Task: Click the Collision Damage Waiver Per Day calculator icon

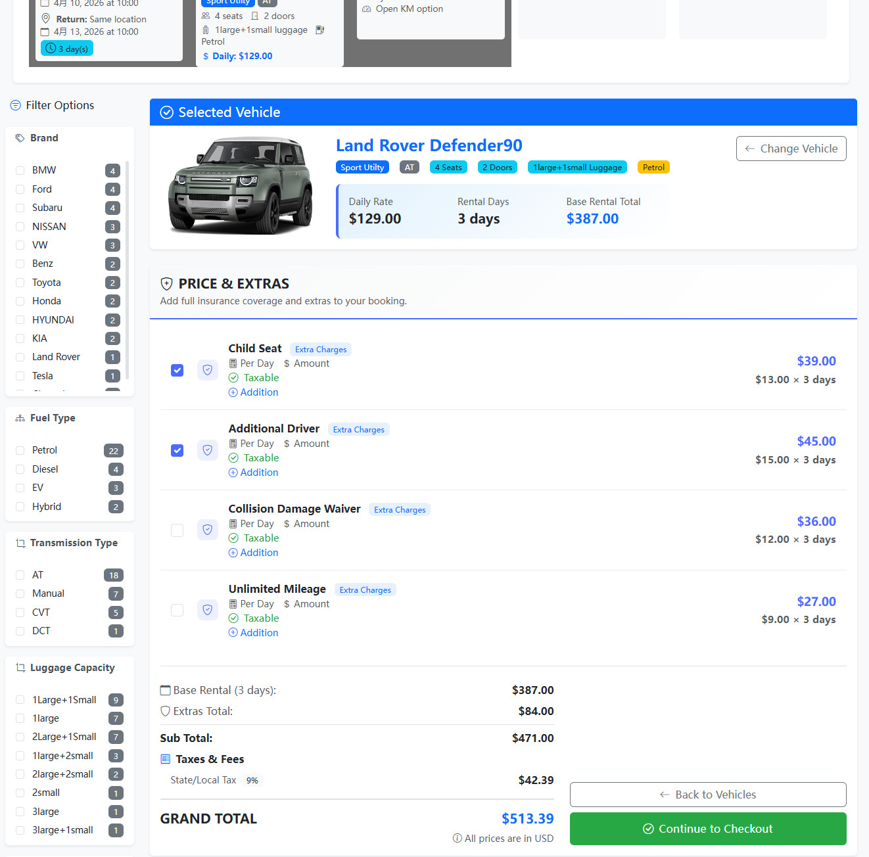Action: pos(233,524)
